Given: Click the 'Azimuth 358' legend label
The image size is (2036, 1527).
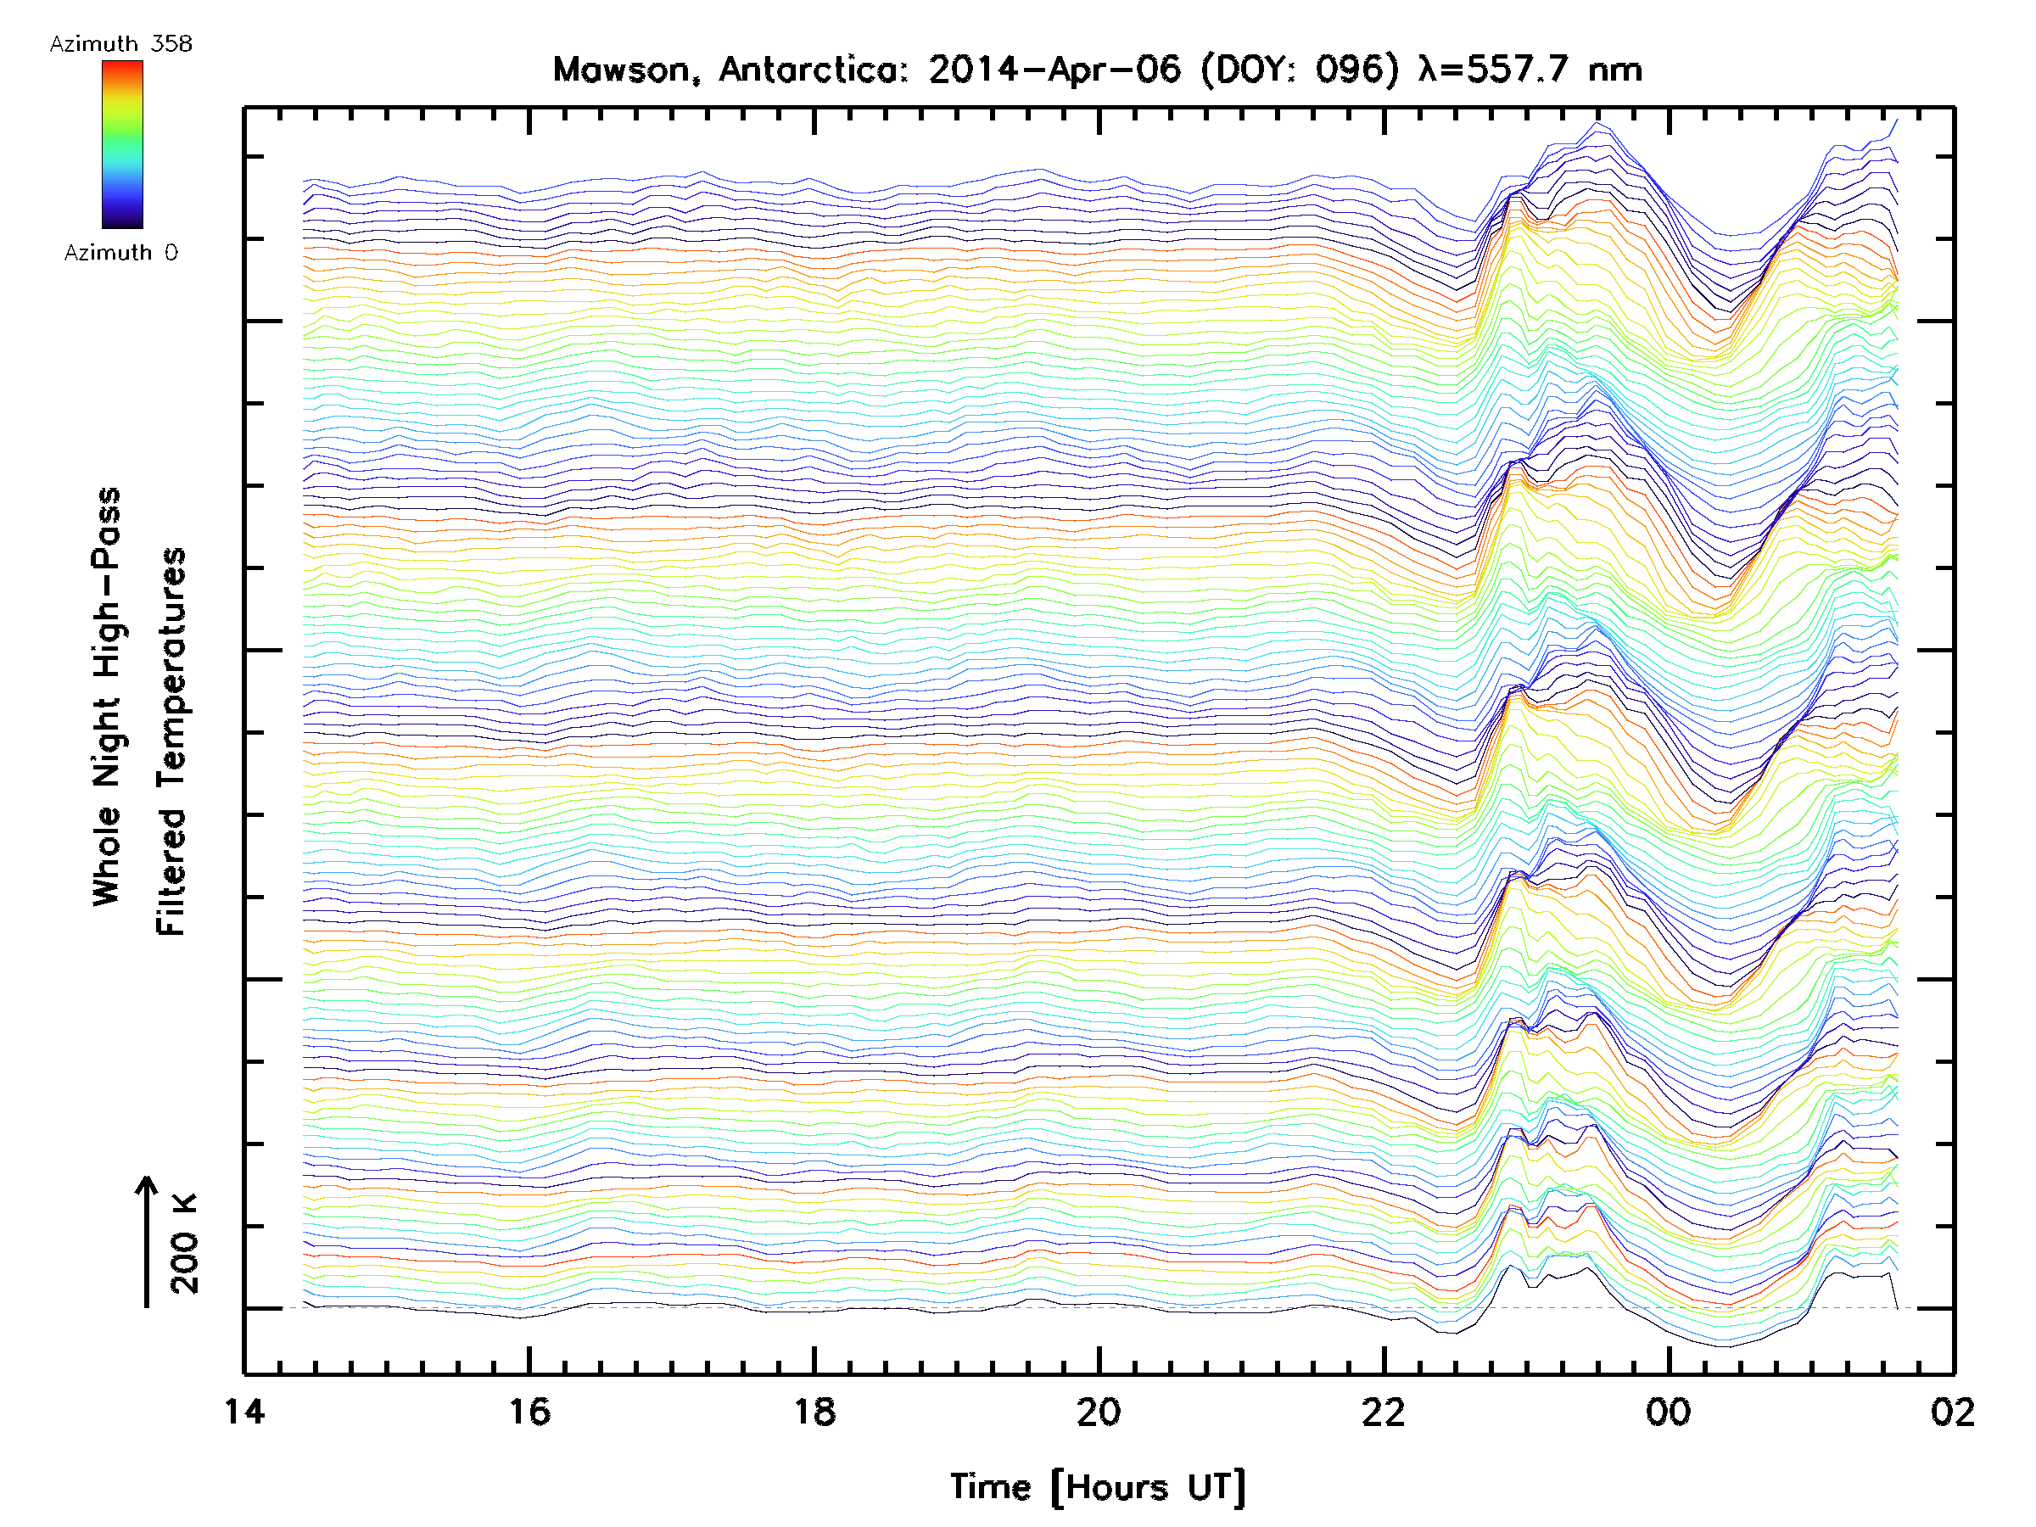Looking at the screenshot, I should [x=120, y=44].
